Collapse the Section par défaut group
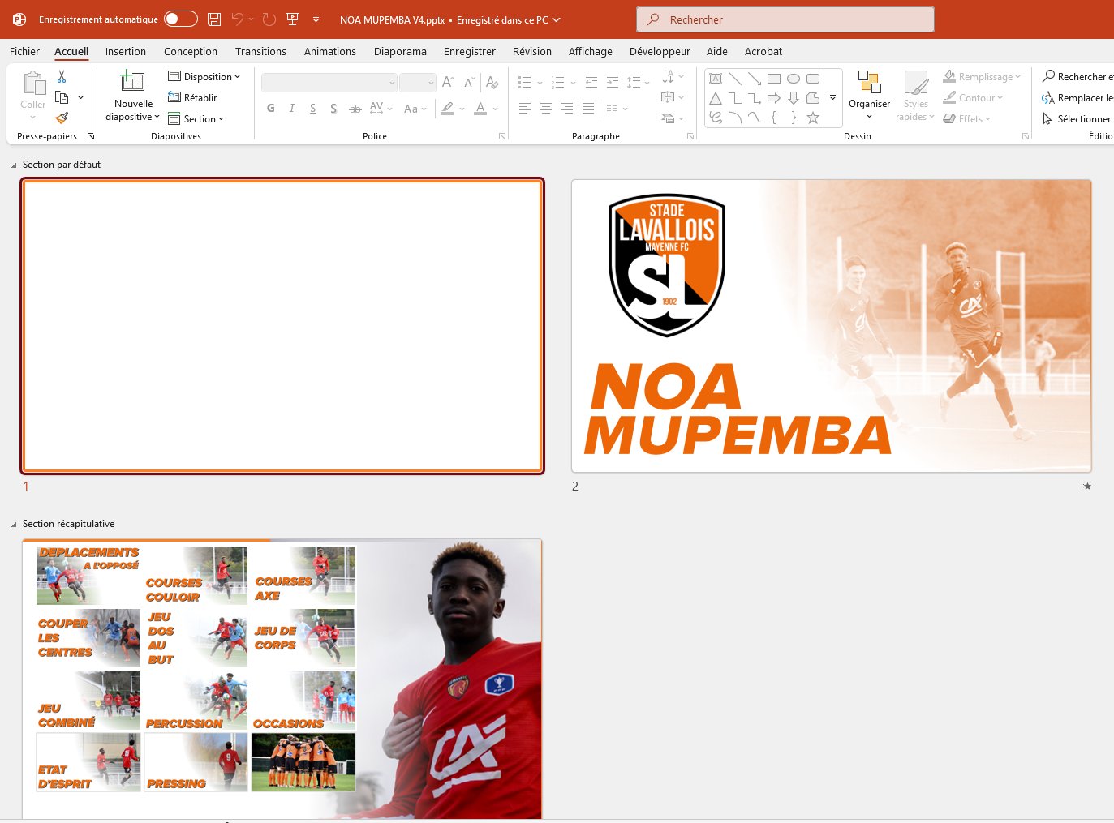 14,165
